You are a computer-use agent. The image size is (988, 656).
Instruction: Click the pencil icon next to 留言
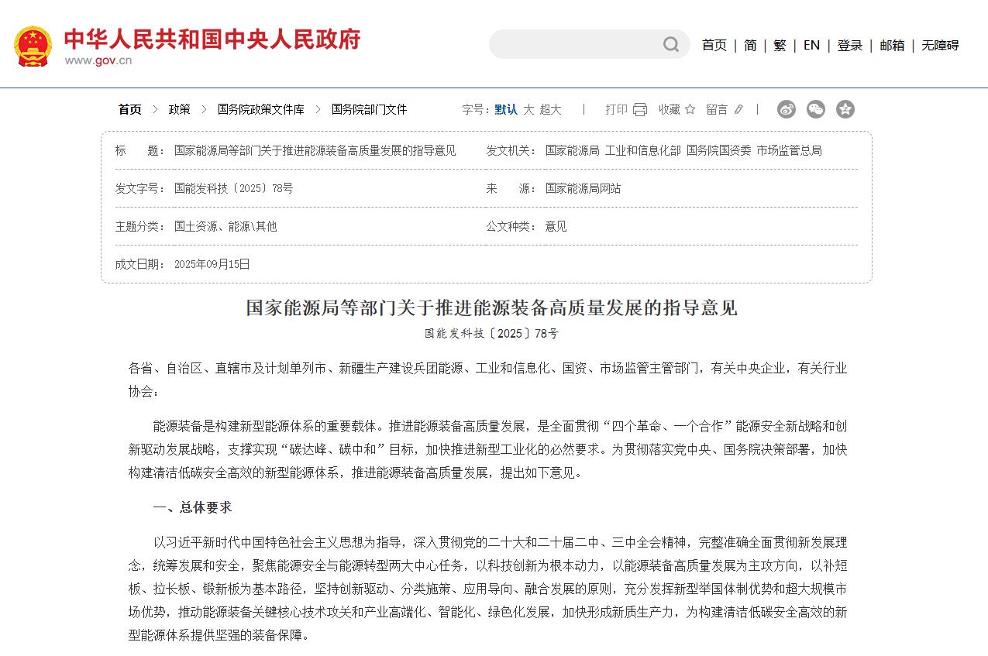tap(738, 109)
